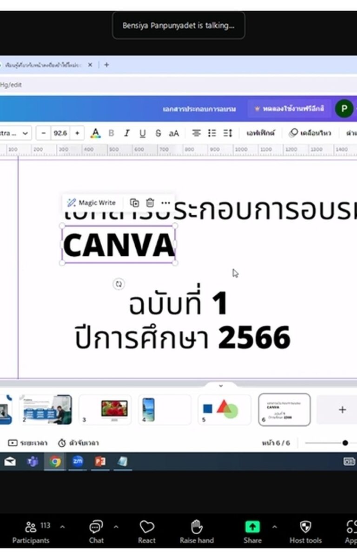Open Zoom React menu
The height and width of the screenshot is (559, 357).
pos(147,532)
